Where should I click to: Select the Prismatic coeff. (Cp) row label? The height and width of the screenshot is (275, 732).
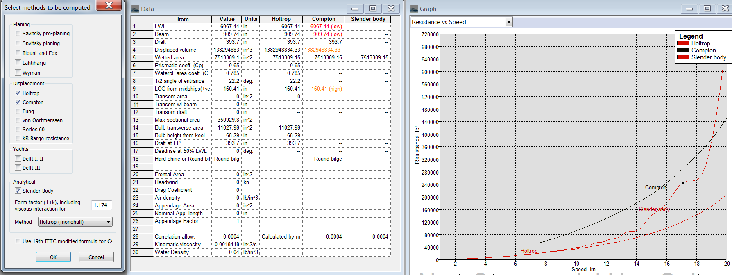pos(182,66)
